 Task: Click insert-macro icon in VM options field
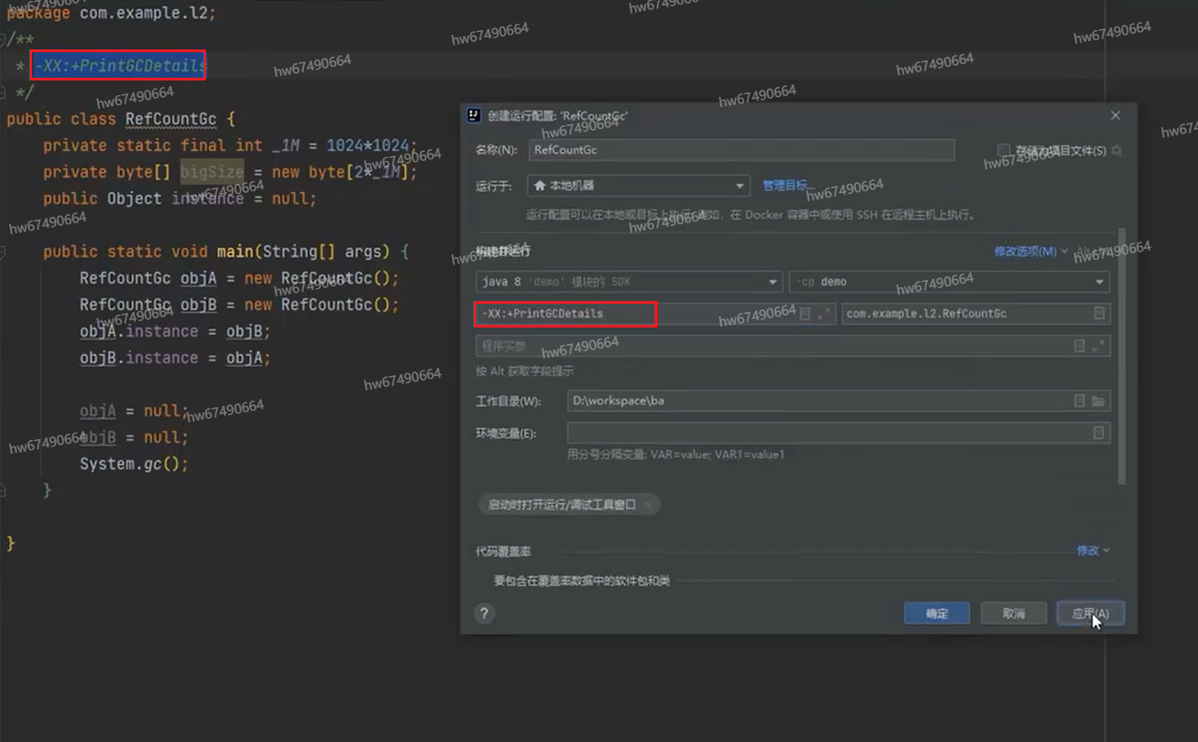[805, 314]
